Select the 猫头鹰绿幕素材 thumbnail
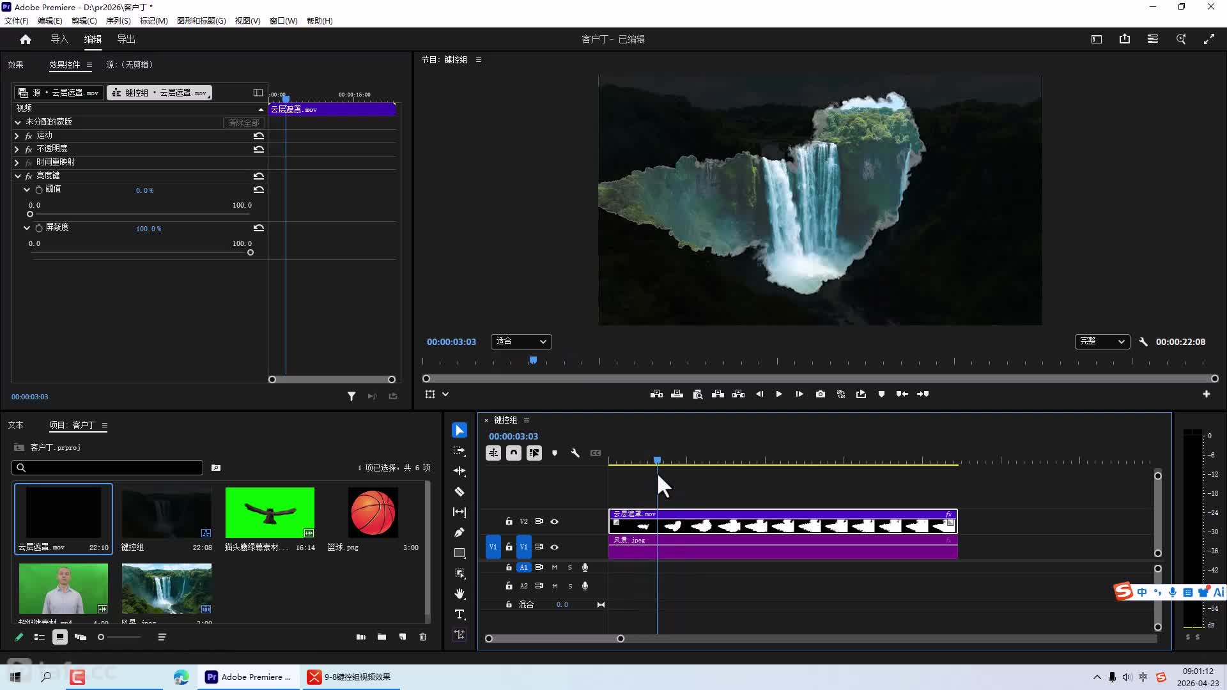1227x690 pixels. (x=270, y=513)
